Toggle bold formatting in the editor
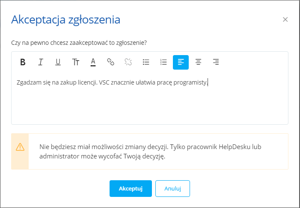Image resolution: width=300 pixels, height=208 pixels. click(x=23, y=62)
